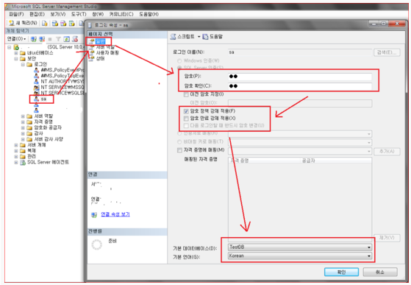Viewport: 411px width, 285px height.
Task: Open the 커뮤니티(C) menu
Action: pyautogui.click(x=121, y=15)
